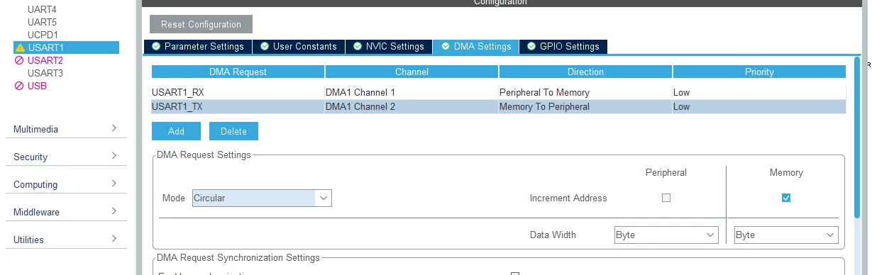
Task: Click the NVIC Settings tab check icon
Action: click(x=358, y=46)
